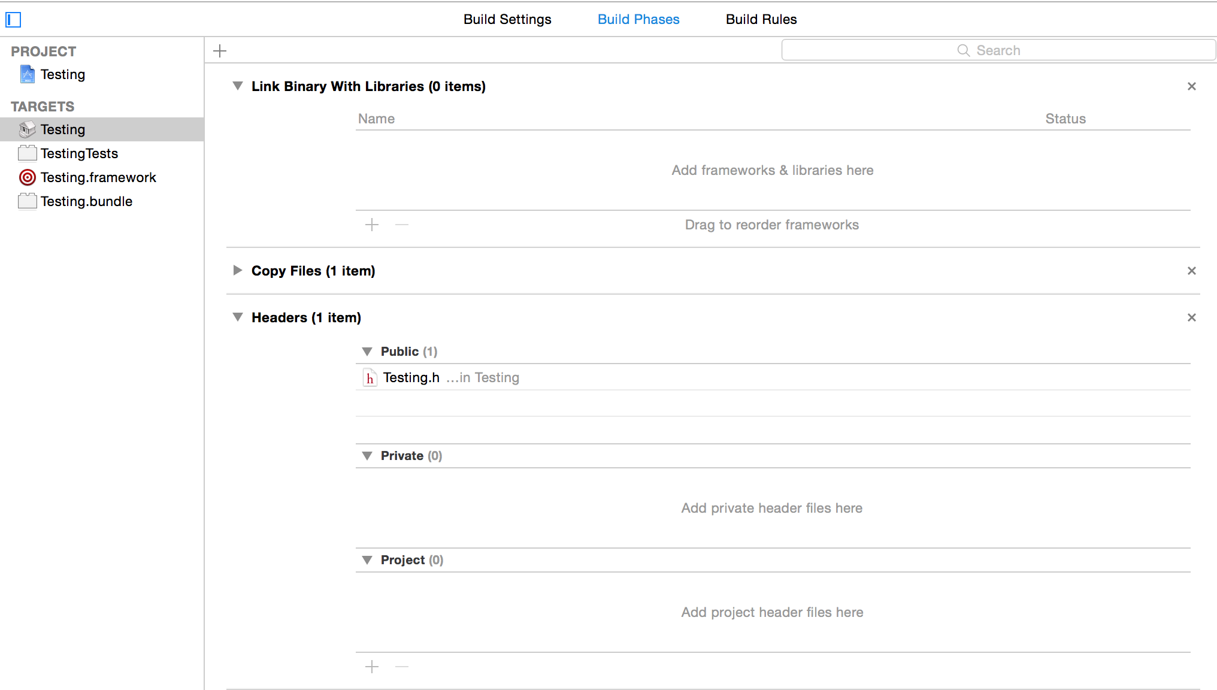Click the TestingTests target bundle icon
Viewport: 1217px width, 690px height.
tap(28, 153)
